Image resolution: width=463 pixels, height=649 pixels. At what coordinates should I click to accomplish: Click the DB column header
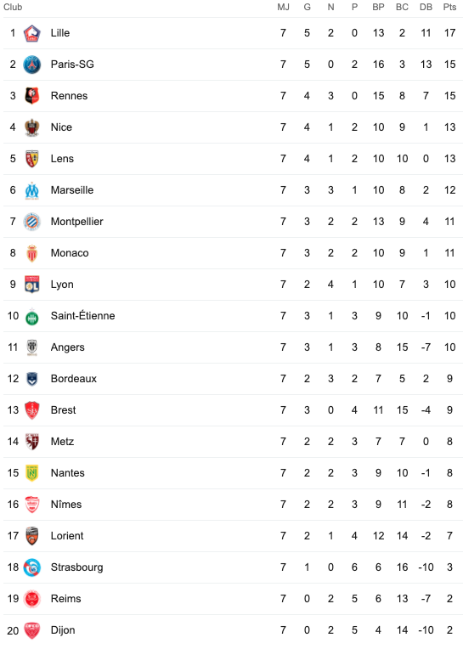click(x=426, y=7)
